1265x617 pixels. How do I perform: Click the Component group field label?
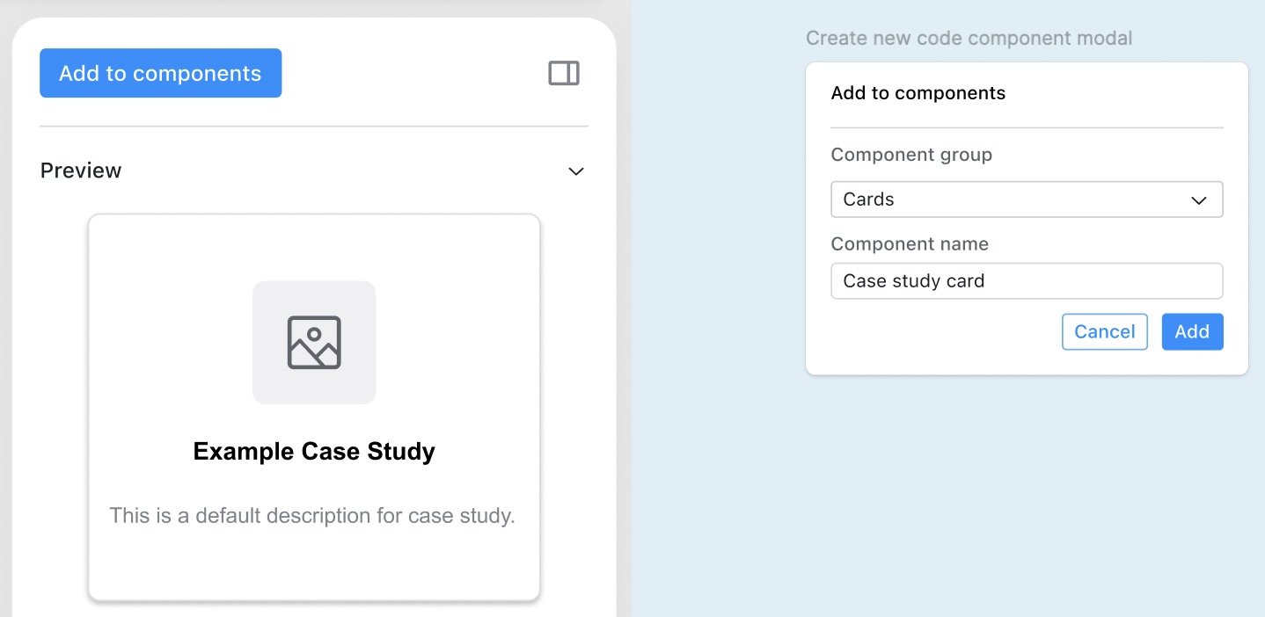pos(911,155)
